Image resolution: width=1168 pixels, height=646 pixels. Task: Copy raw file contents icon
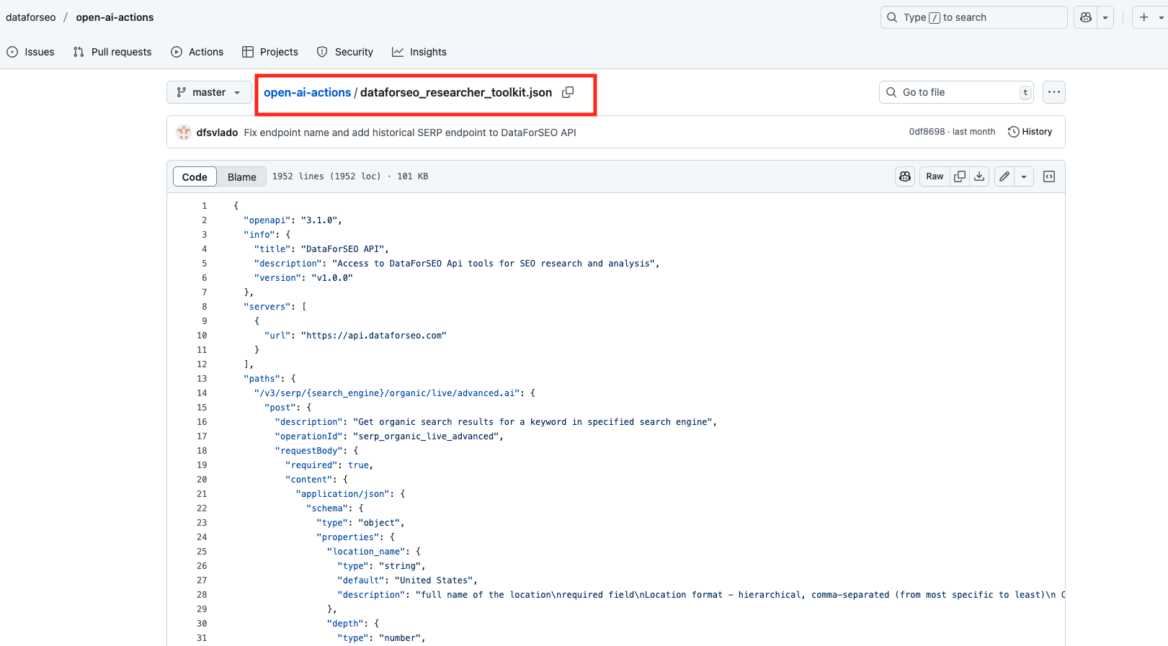pos(960,176)
